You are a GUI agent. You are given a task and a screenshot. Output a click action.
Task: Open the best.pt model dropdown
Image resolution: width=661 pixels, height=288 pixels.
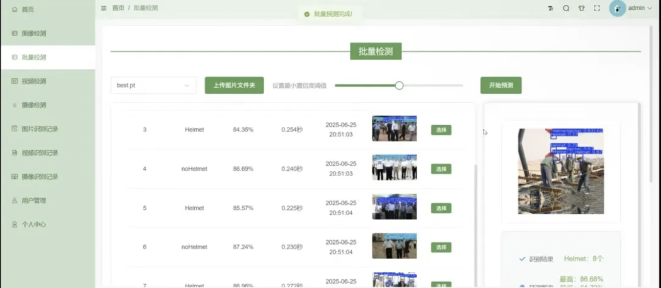pos(153,85)
